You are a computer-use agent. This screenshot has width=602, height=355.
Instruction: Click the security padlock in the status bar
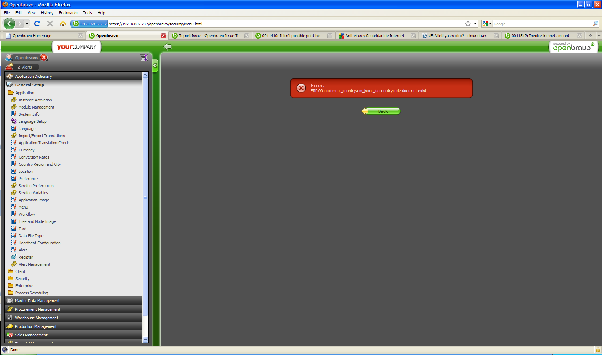click(x=597, y=350)
